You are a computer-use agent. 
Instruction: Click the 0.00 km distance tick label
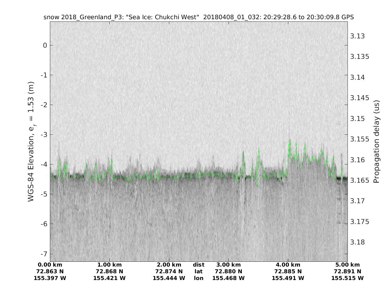(x=50, y=265)
